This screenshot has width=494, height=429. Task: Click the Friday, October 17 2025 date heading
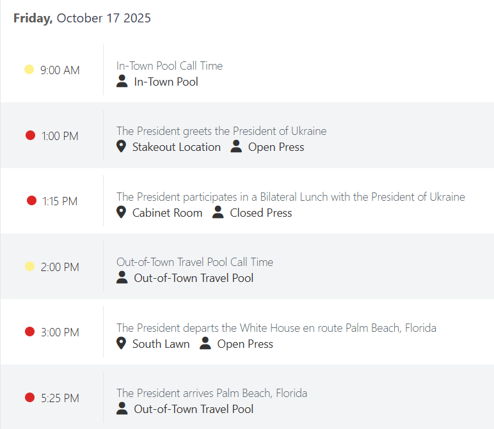82,18
